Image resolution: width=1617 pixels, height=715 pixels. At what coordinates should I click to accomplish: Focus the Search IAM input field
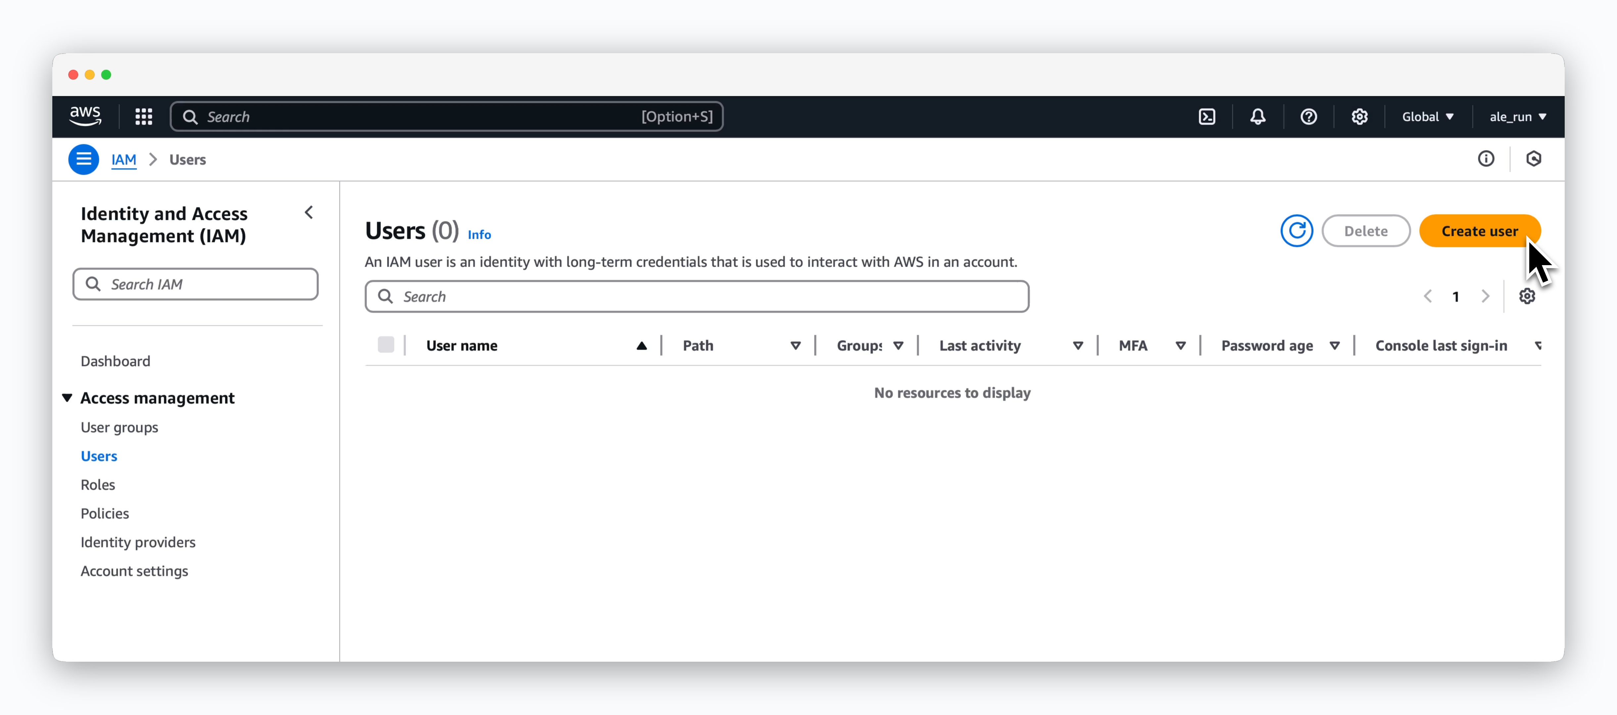point(195,284)
